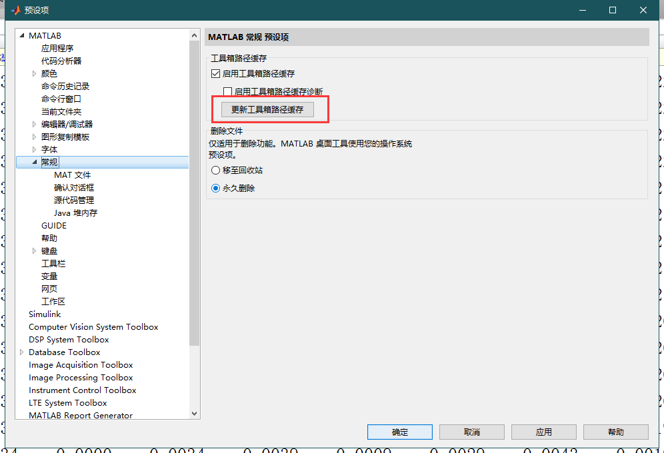Enable toolbox path cache checkbox 启用工具箱路径缓存
Image resolution: width=664 pixels, height=453 pixels.
pos(215,73)
